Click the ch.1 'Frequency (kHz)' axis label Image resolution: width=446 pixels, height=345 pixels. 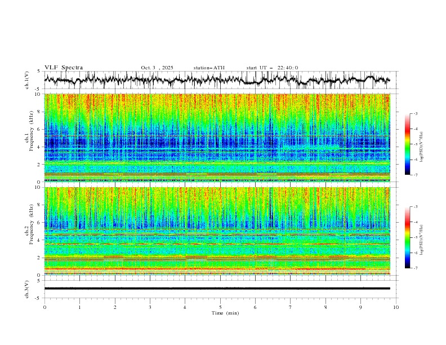coord(32,131)
